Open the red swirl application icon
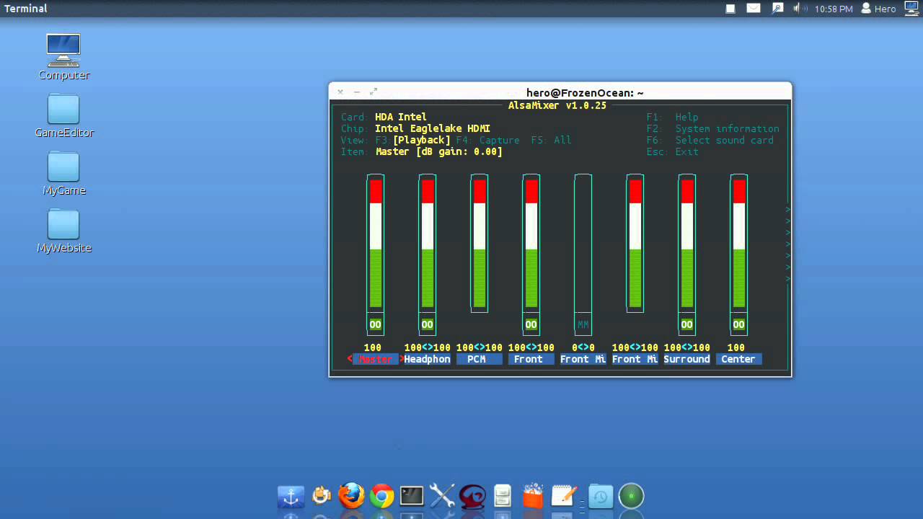The height and width of the screenshot is (519, 923). click(472, 496)
